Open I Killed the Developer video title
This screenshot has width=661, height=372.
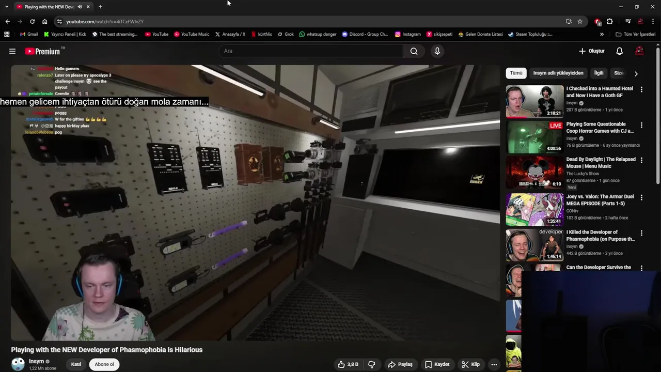[601, 236]
